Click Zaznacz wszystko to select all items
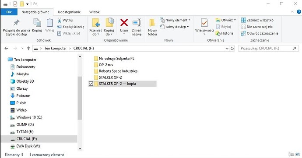Viewport: 302px width, 158px height. (257, 20)
